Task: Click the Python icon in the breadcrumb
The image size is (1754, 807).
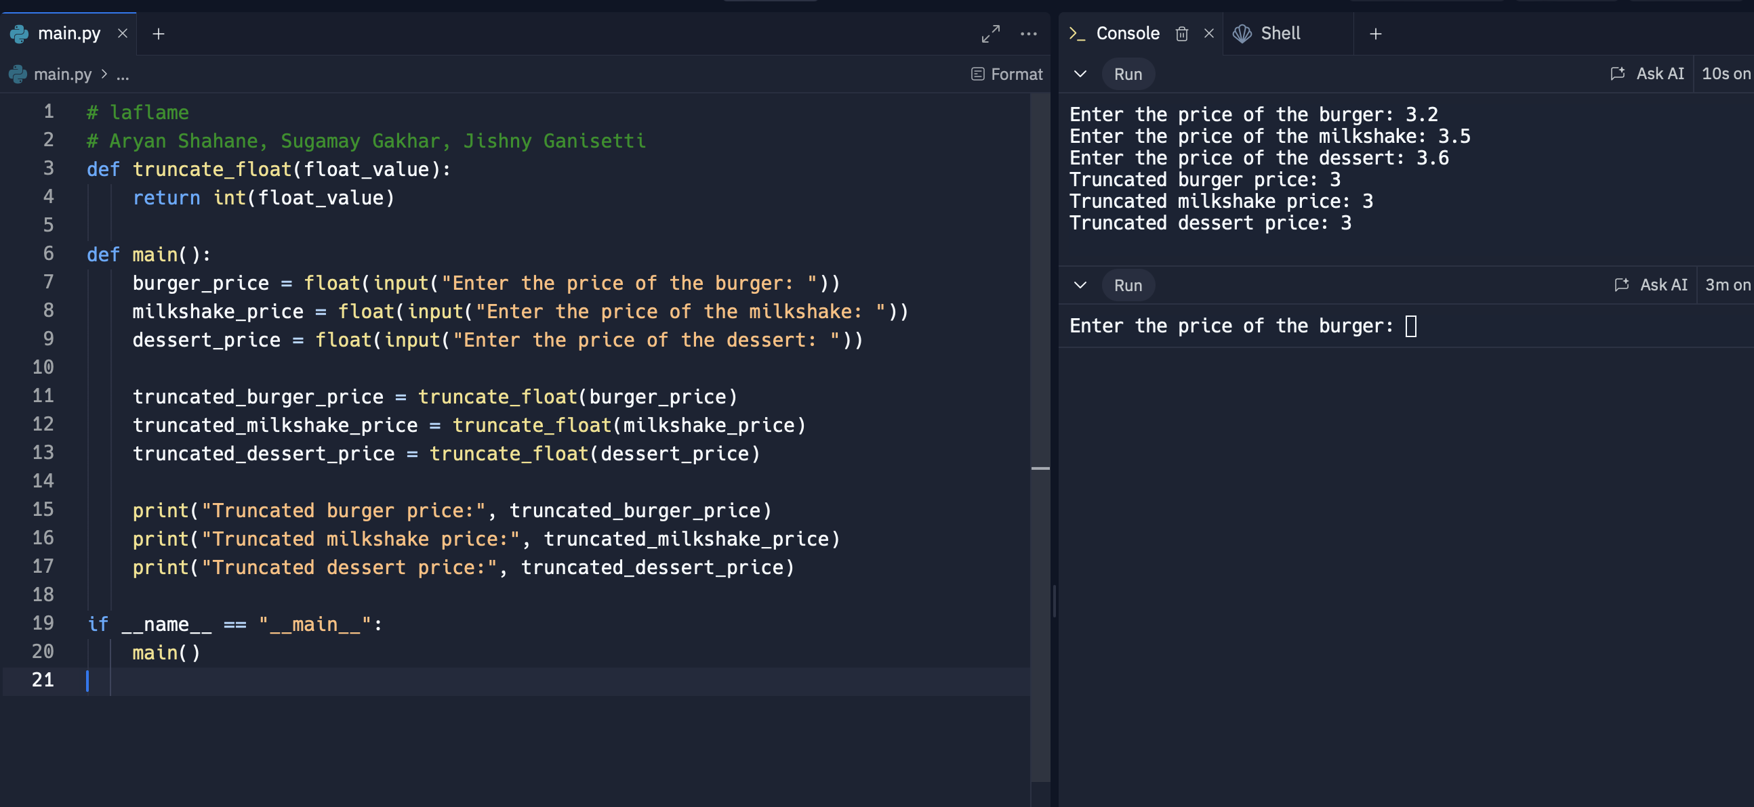Action: pos(18,74)
